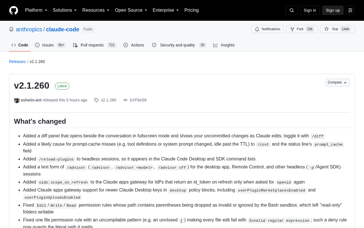364x228 pixels.
Task: Click the repository book icon
Action: pyautogui.click(x=11, y=29)
